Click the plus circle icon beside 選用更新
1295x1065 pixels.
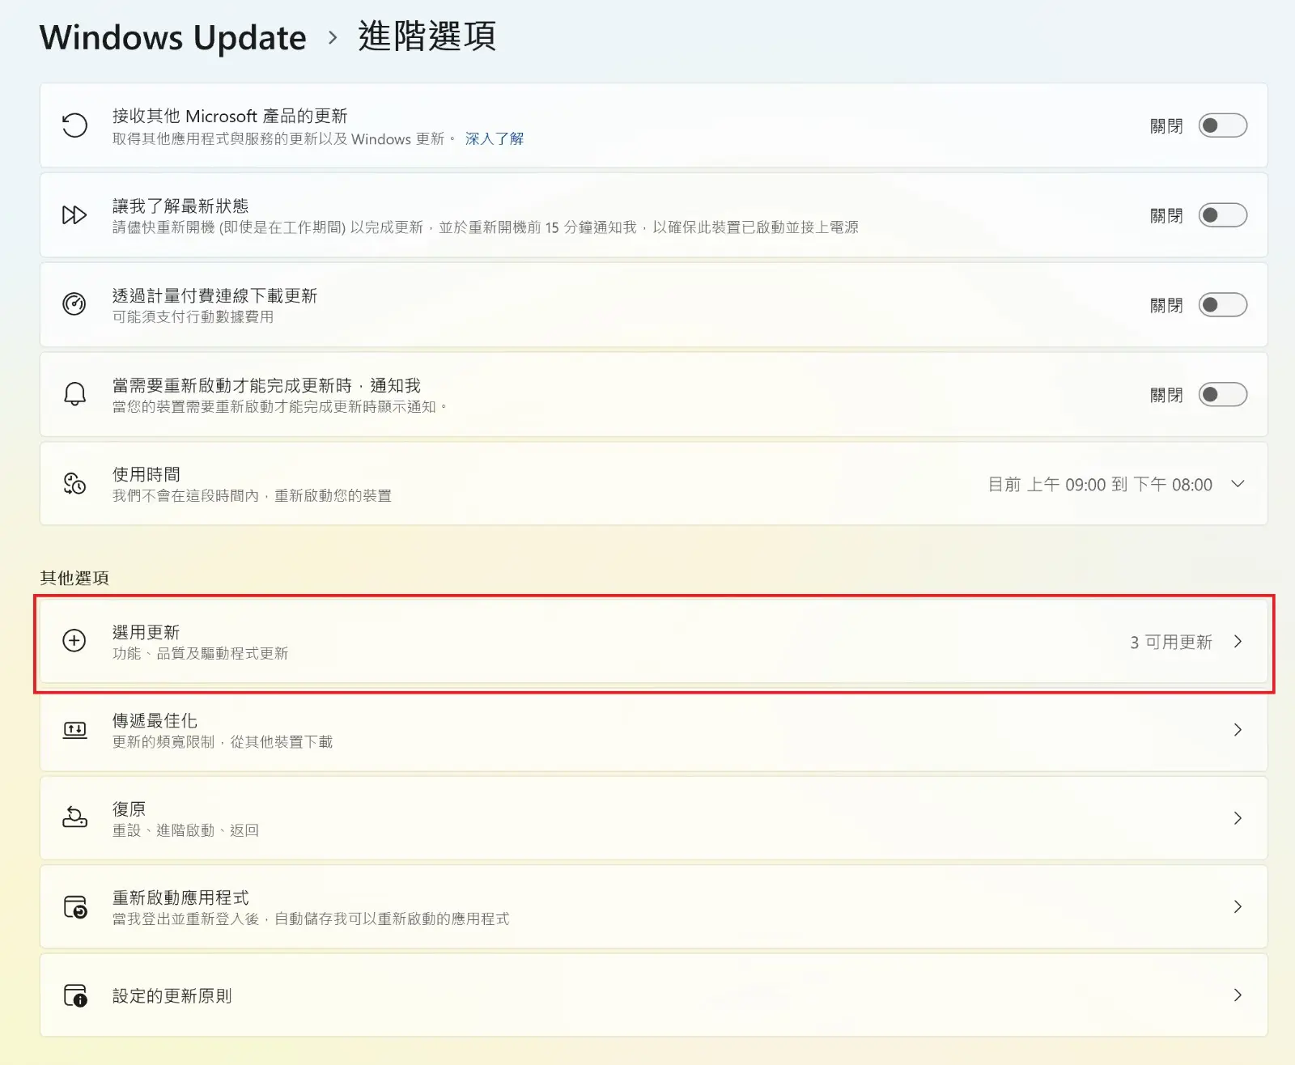(74, 641)
